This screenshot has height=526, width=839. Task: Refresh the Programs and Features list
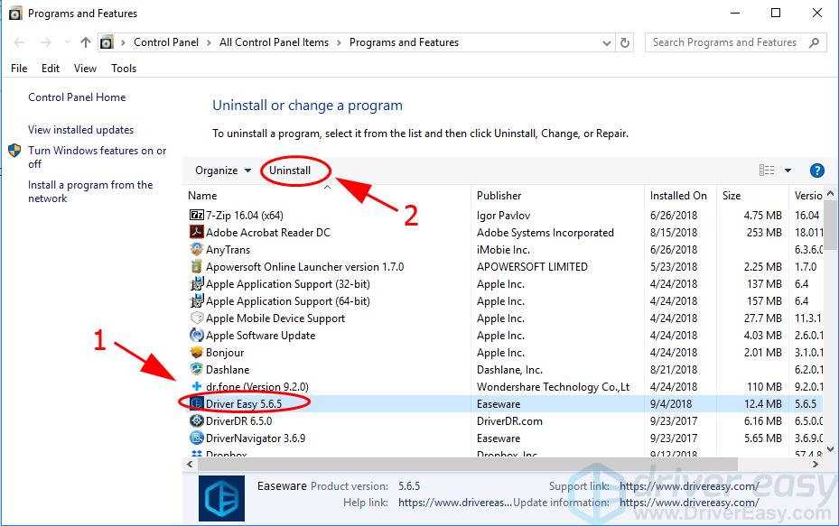click(x=625, y=42)
